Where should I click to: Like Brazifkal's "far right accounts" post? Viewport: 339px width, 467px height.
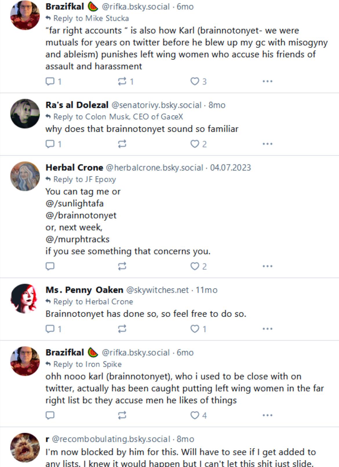tap(194, 81)
